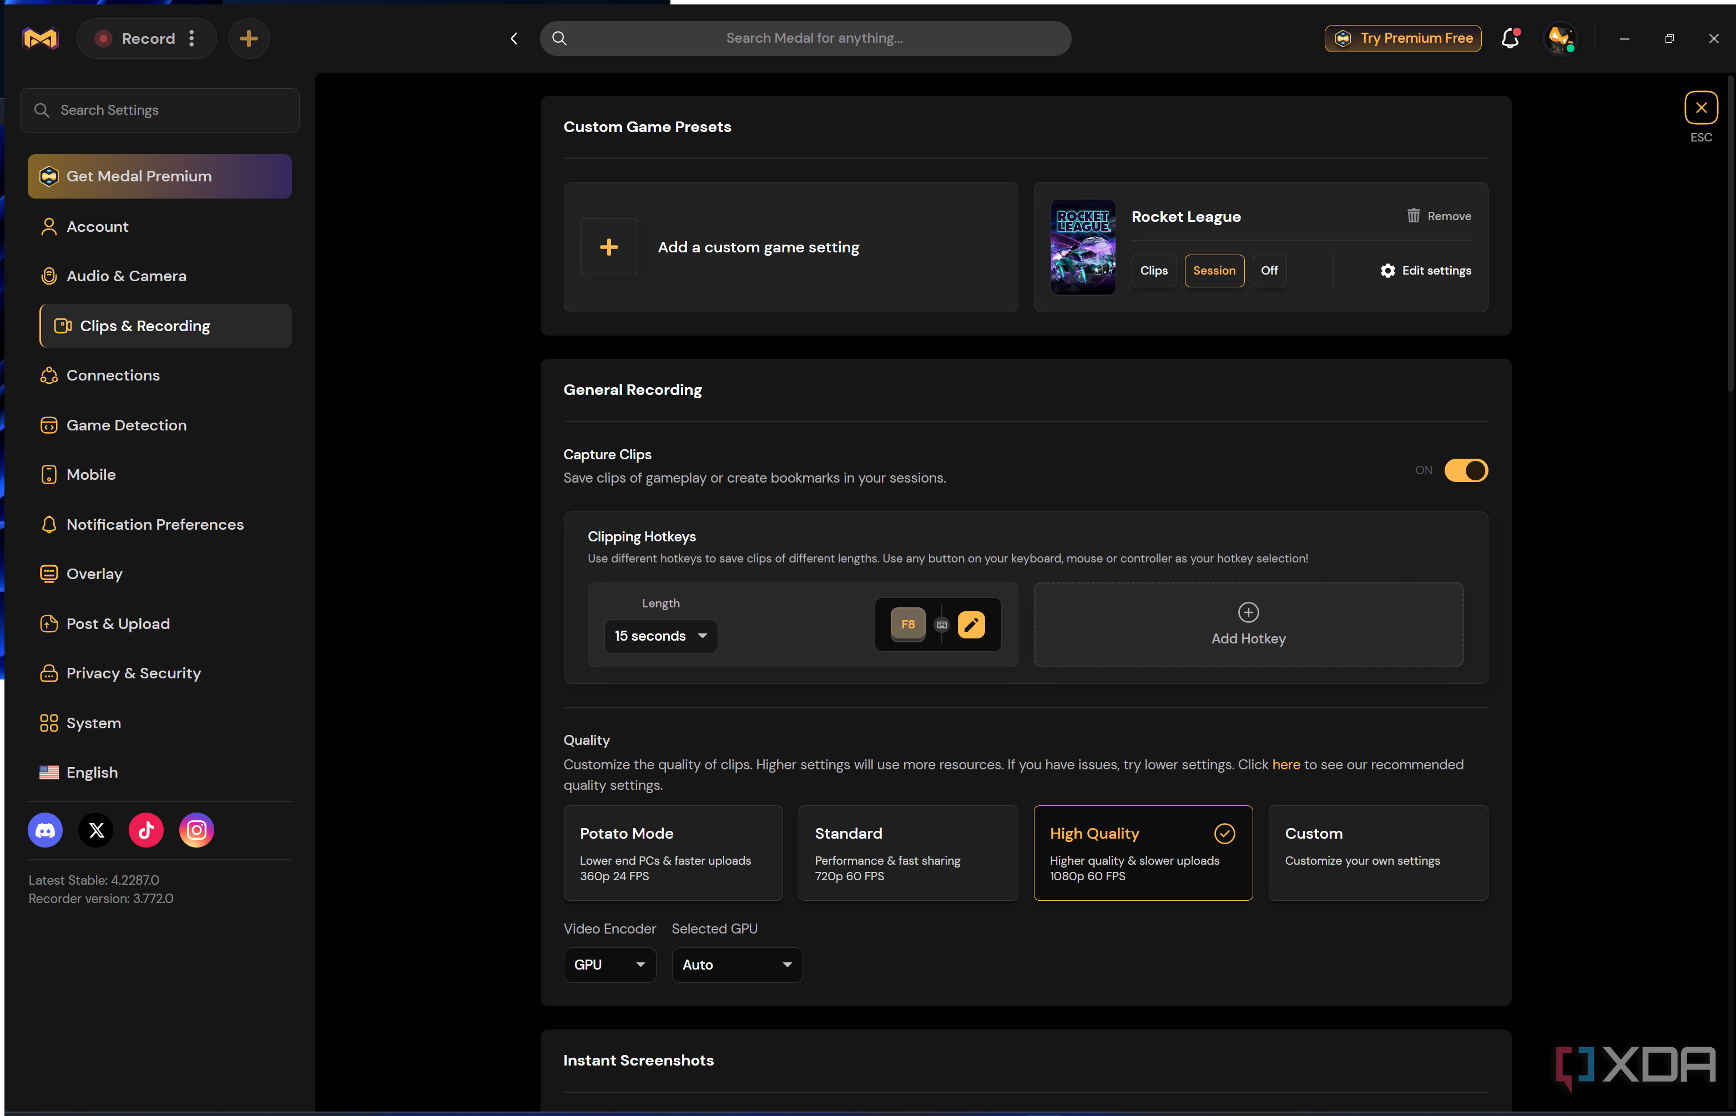Image resolution: width=1736 pixels, height=1116 pixels.
Task: Open Medal's Discord link icon
Action: pyautogui.click(x=46, y=830)
